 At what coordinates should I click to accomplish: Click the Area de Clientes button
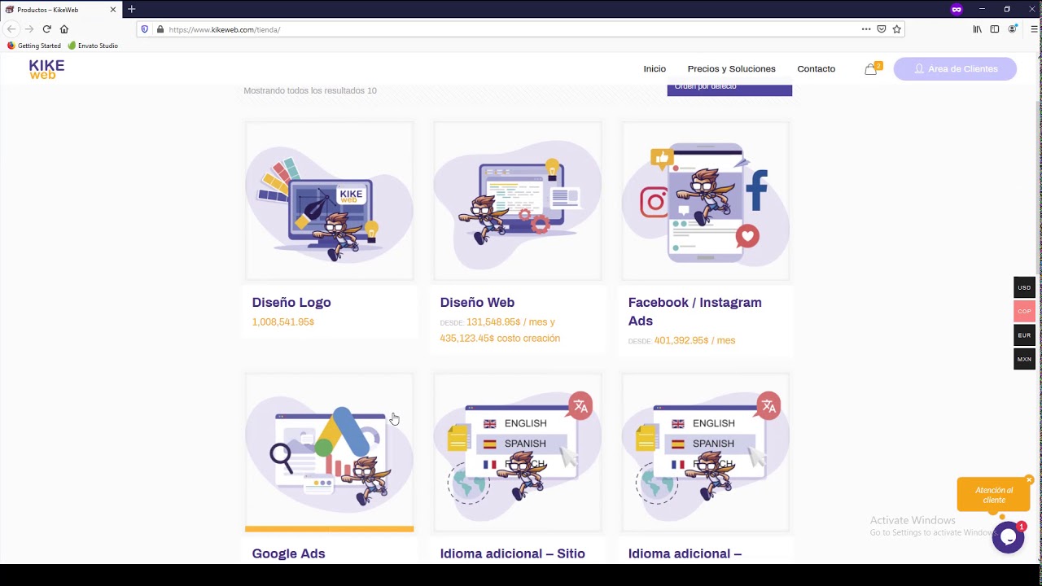point(955,69)
